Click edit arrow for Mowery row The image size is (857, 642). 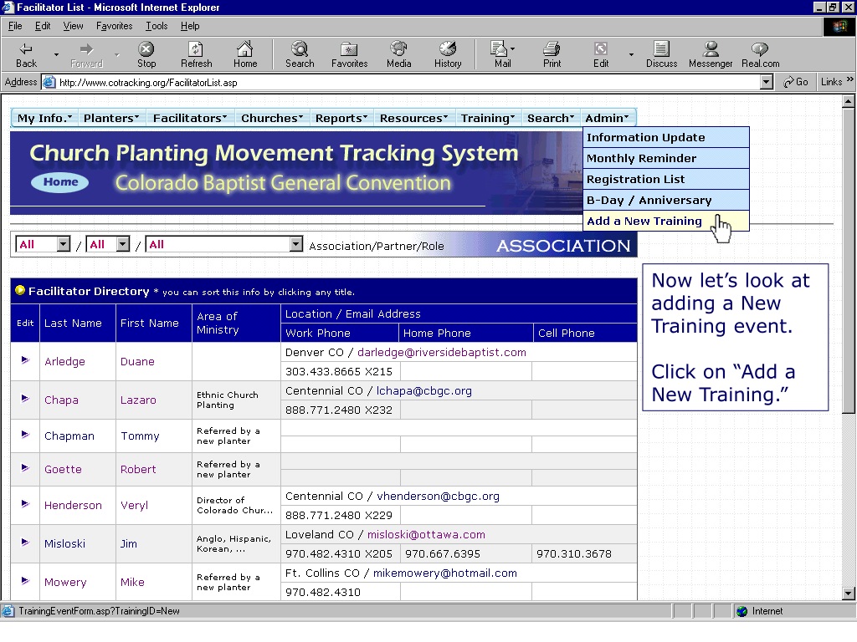pyautogui.click(x=25, y=581)
